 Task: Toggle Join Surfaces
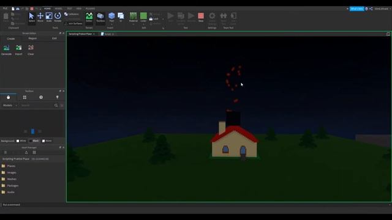(x=73, y=23)
